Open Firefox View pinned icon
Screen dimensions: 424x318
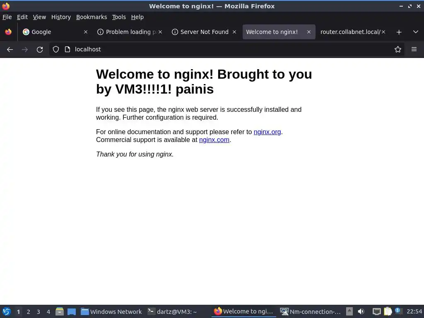click(x=8, y=32)
